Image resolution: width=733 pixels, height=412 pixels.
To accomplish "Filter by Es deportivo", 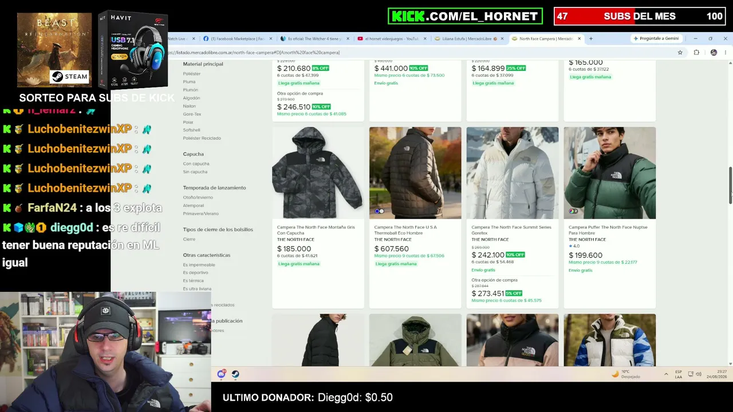I will [x=196, y=273].
